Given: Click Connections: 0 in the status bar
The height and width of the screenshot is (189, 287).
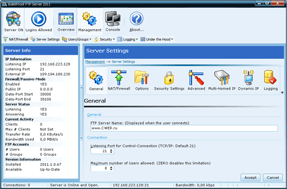Looking at the screenshot, I should [x=16, y=185].
